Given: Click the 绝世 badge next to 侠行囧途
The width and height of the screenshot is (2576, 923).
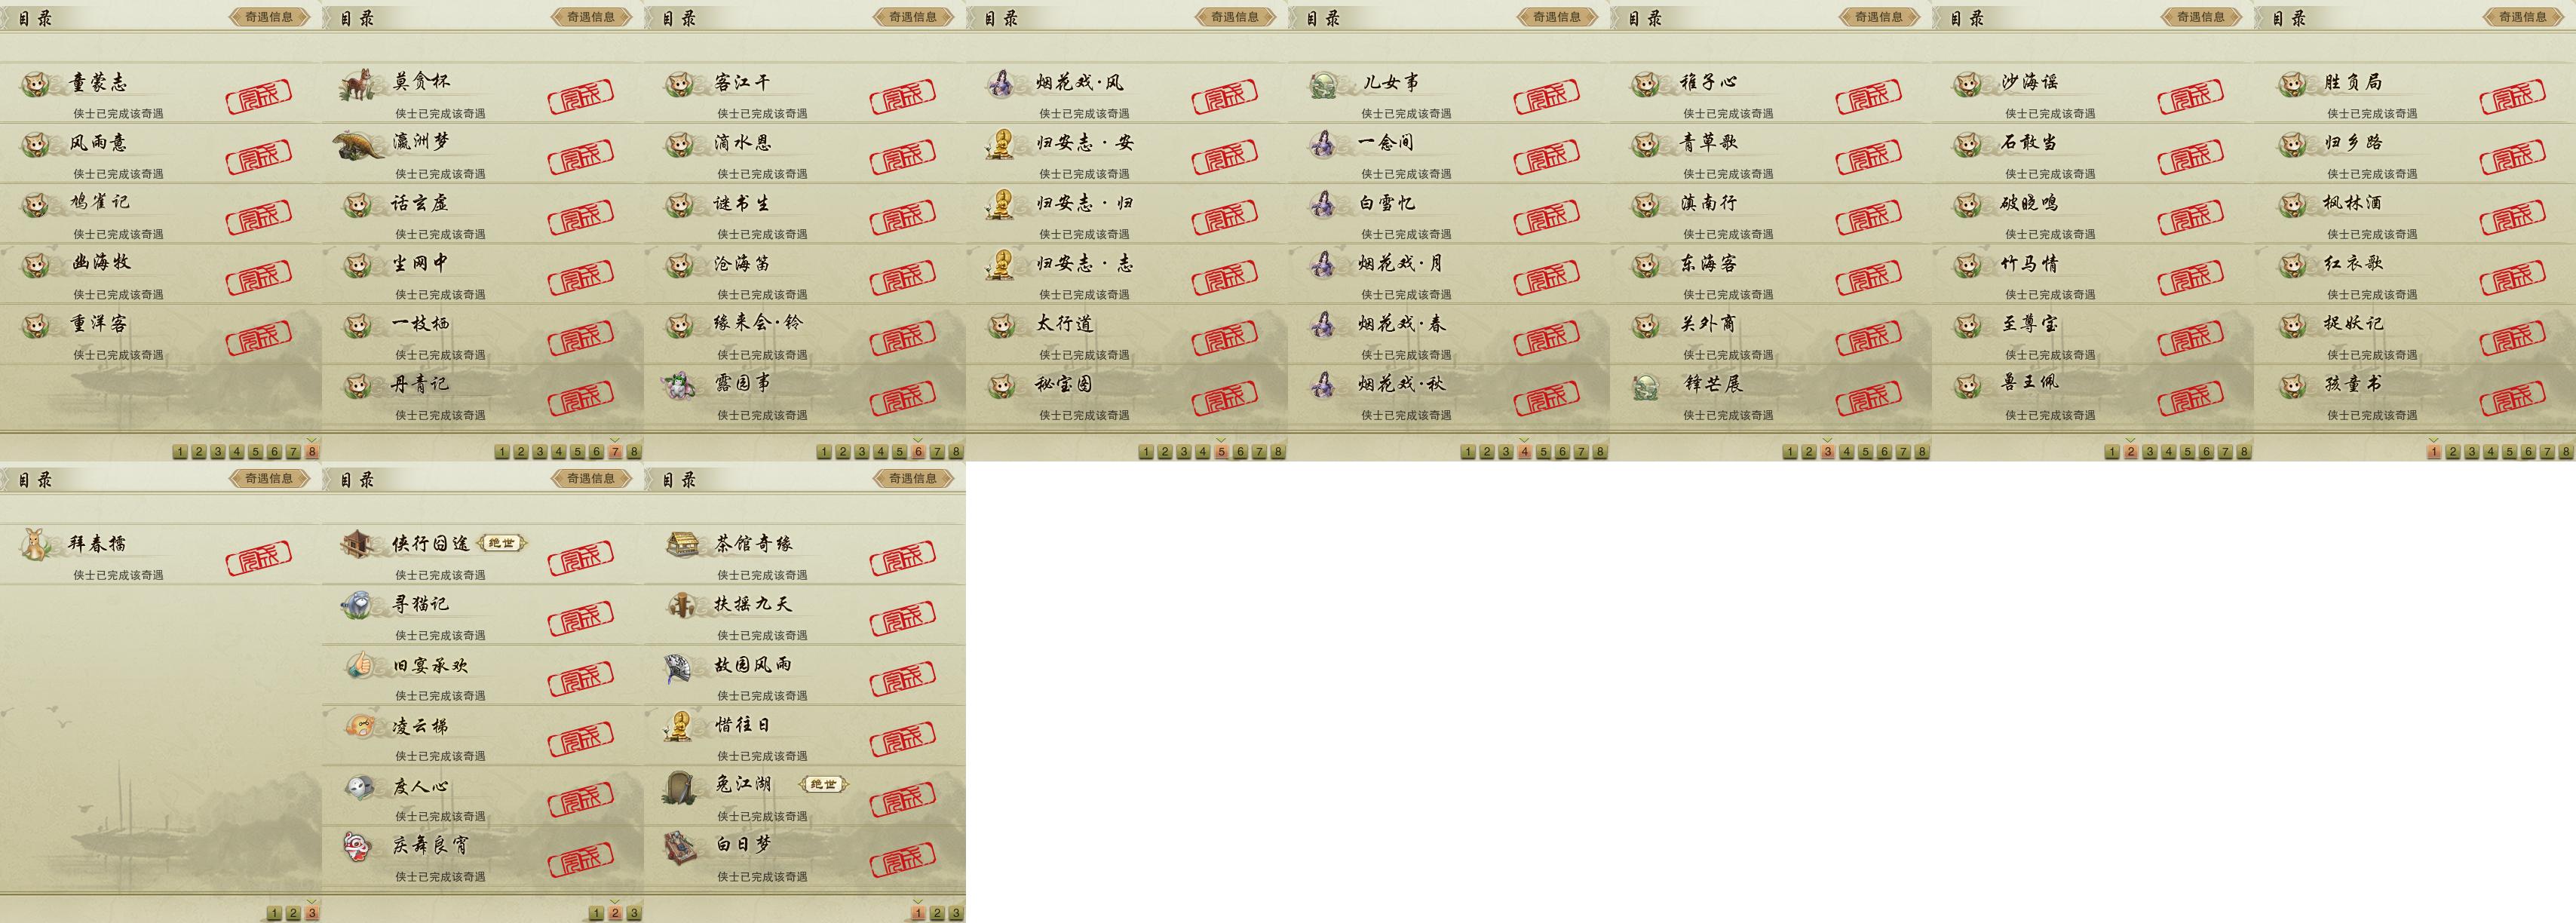Looking at the screenshot, I should (x=502, y=543).
